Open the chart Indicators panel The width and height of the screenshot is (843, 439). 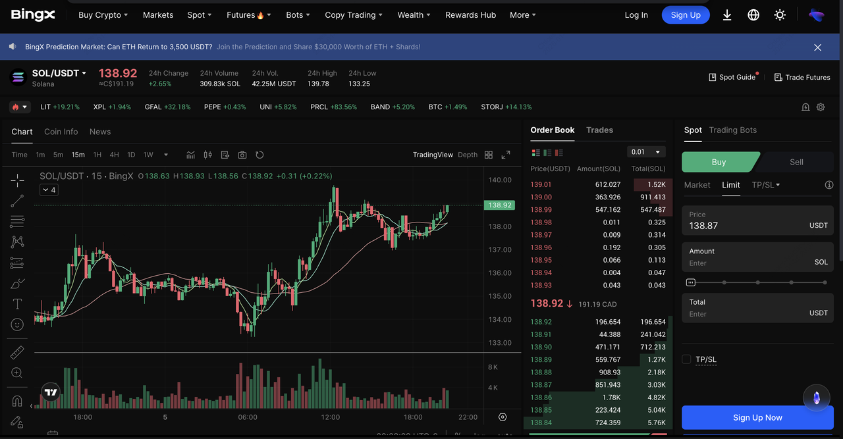(x=190, y=154)
